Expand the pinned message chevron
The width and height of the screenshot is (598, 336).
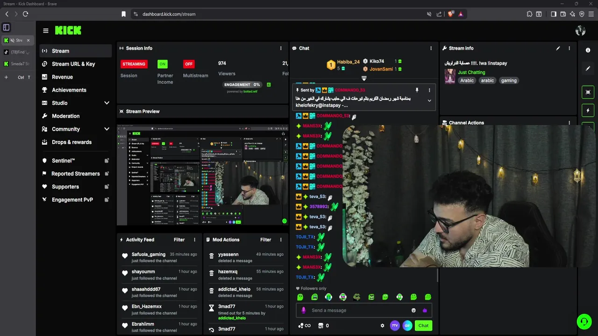click(x=429, y=100)
